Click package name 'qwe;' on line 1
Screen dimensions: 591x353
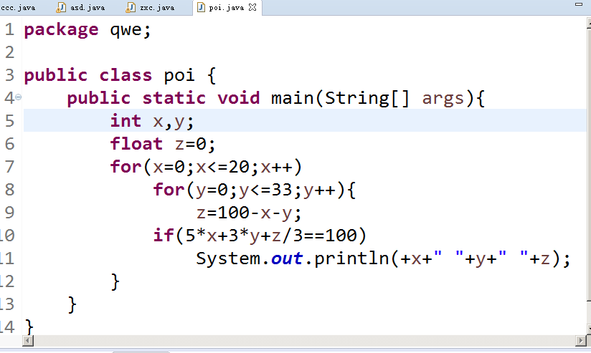[131, 31]
